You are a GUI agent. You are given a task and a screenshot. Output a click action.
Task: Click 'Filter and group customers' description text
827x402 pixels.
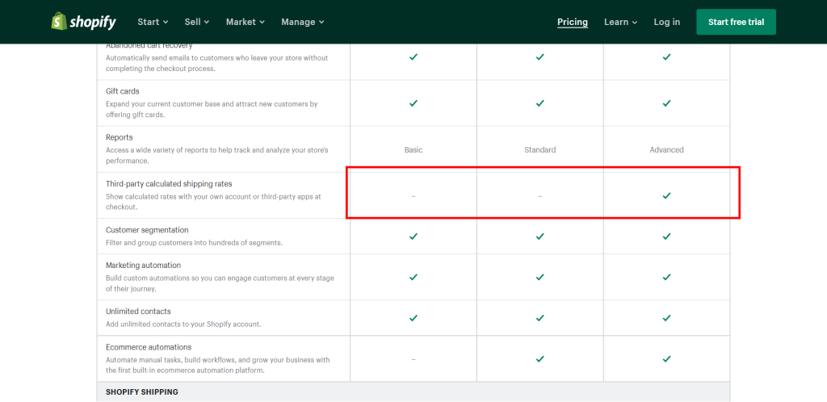point(194,243)
